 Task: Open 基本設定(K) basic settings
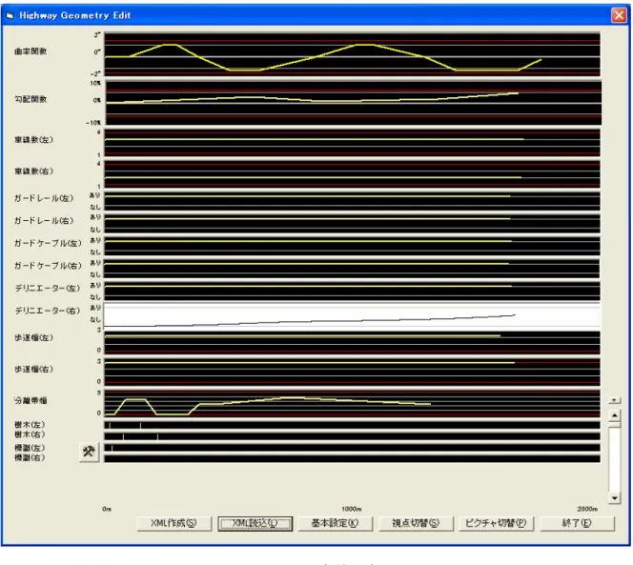pyautogui.click(x=335, y=523)
